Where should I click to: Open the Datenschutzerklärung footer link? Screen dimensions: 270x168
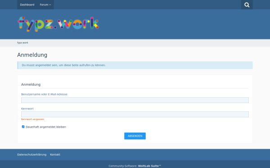click(31, 155)
